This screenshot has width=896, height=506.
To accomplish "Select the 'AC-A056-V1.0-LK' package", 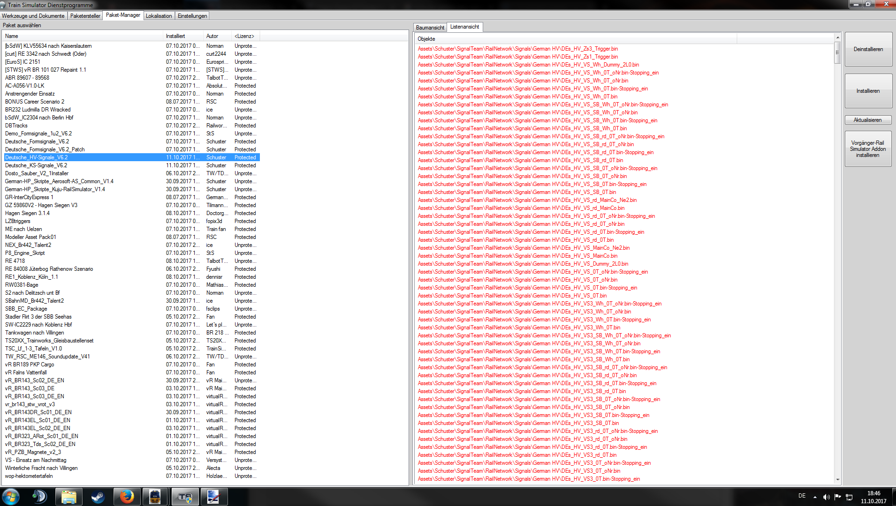I will (x=132, y=86).
